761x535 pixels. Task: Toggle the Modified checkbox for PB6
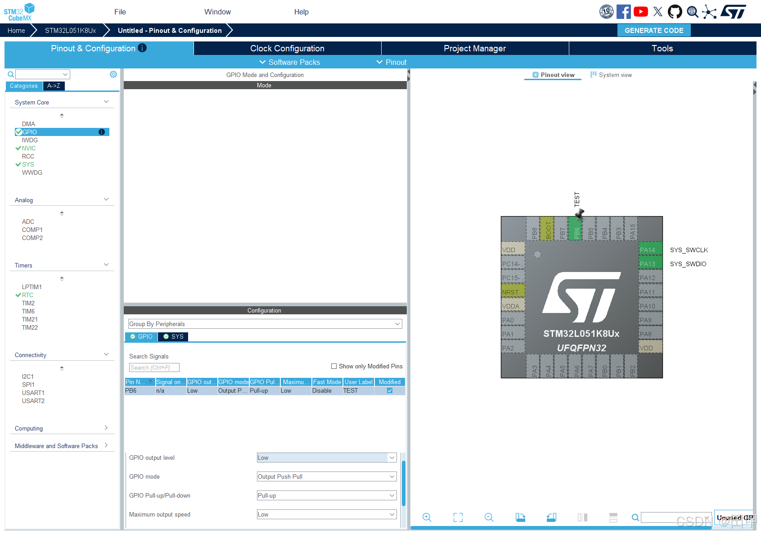[x=390, y=390]
